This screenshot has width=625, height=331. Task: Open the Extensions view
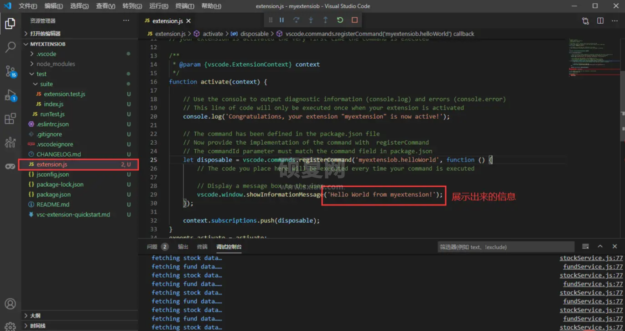[10, 119]
